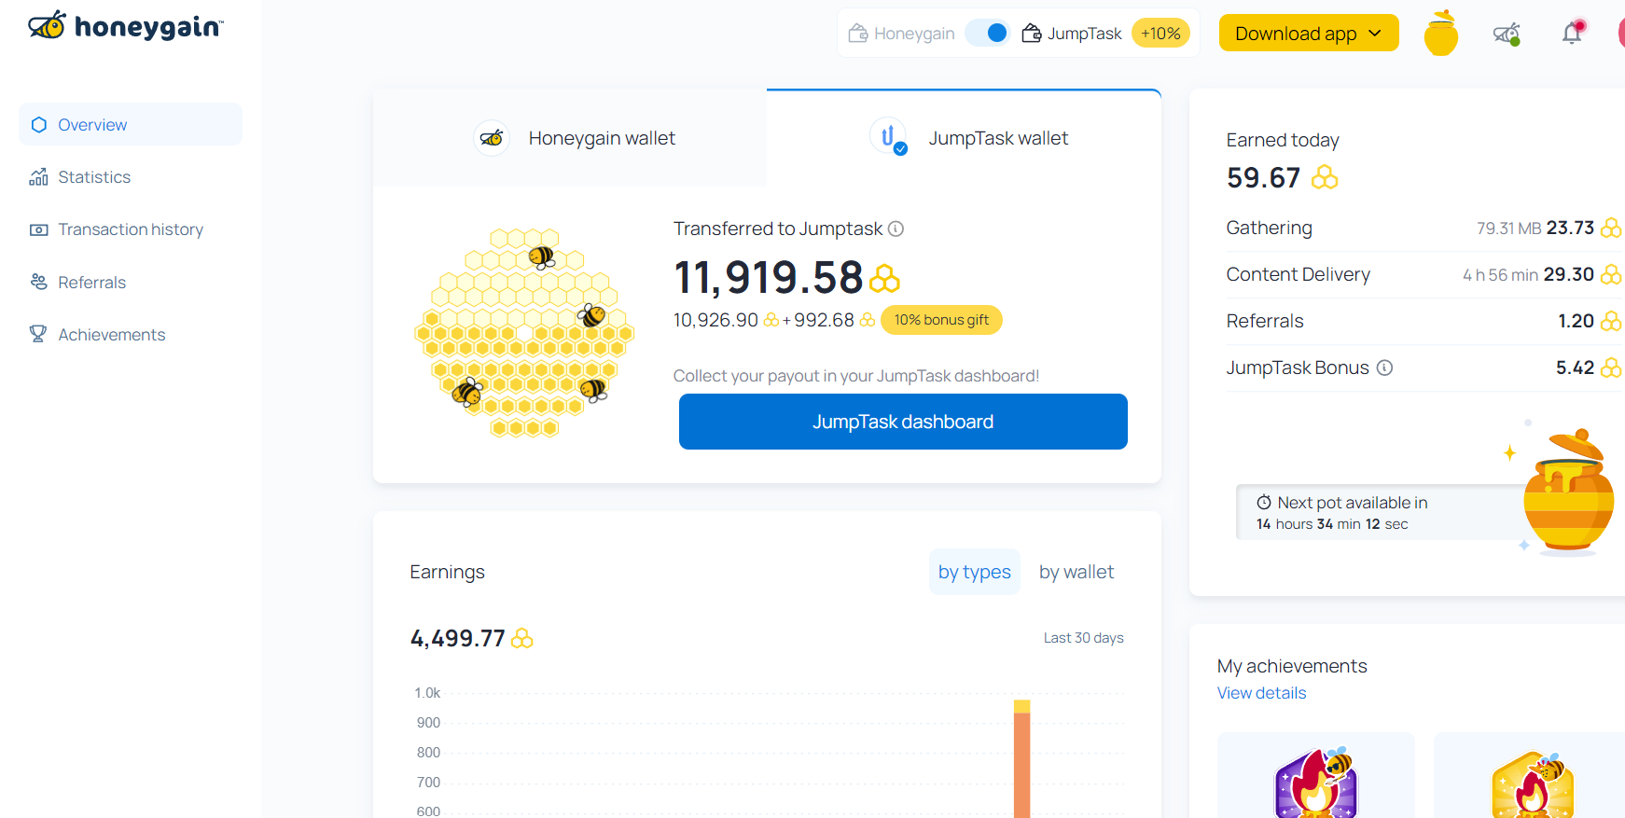Click the bee status icon in the header
This screenshot has width=1625, height=818.
pyautogui.click(x=1506, y=33)
